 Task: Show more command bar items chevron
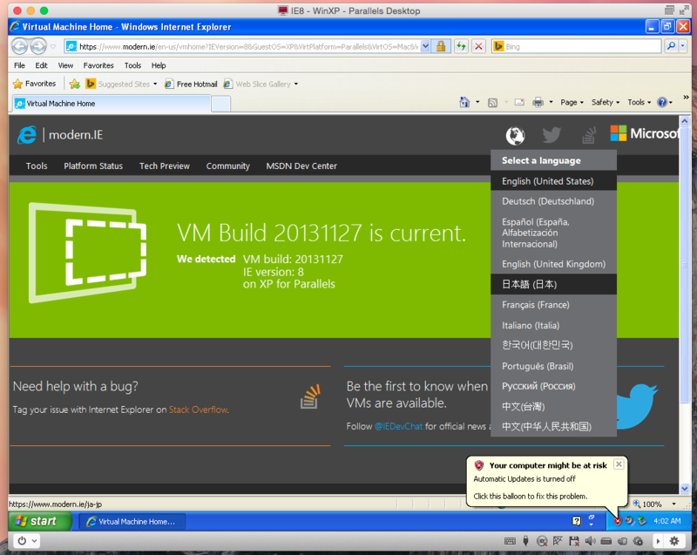tap(686, 97)
